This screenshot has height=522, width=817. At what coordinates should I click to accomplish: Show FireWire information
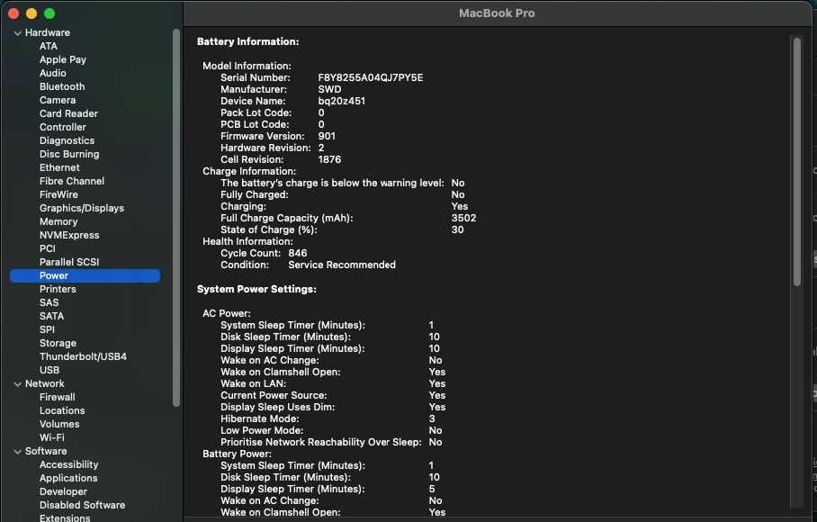tap(58, 194)
